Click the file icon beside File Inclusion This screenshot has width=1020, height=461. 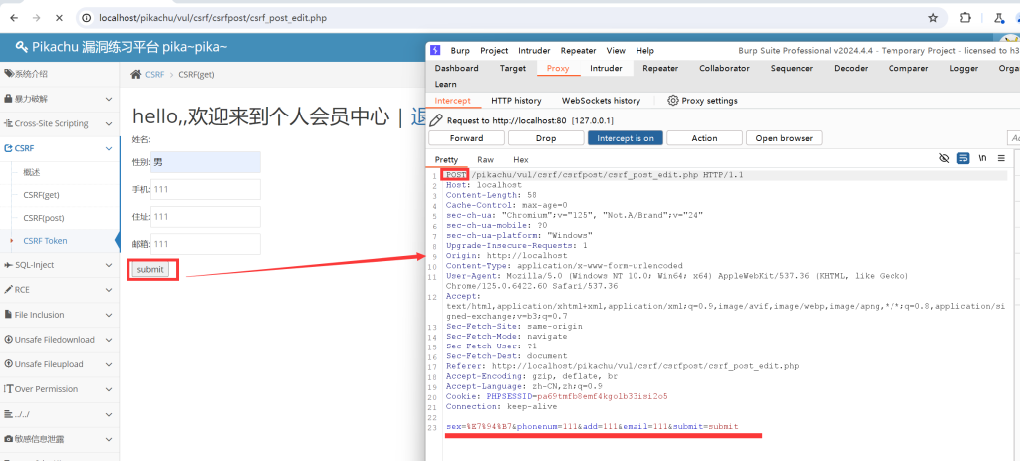(8, 315)
